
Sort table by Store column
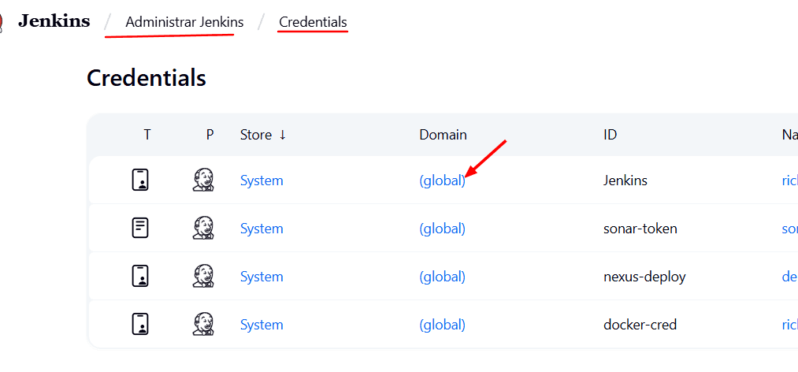[x=263, y=135]
